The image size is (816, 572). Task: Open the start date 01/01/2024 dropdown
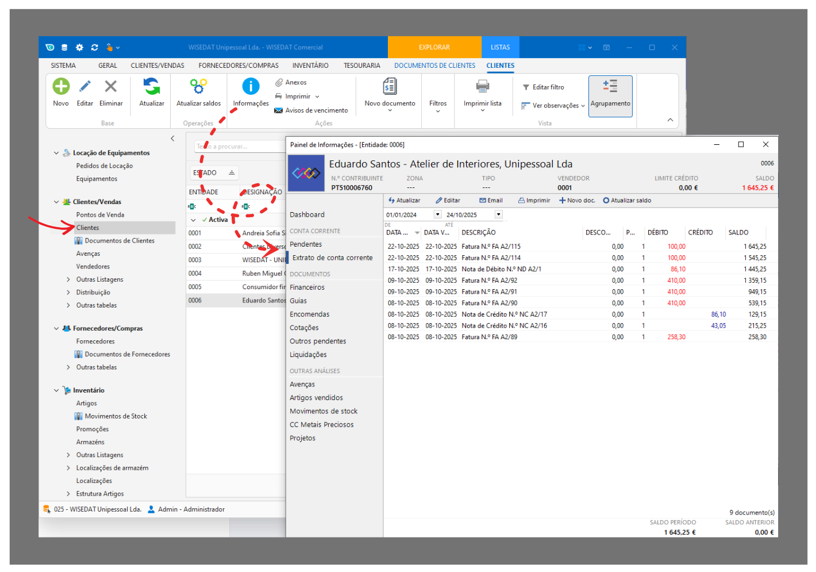tap(437, 214)
